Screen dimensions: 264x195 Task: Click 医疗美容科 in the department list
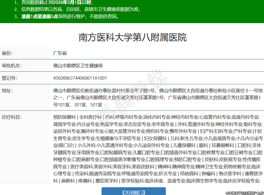pyautogui.click(x=82, y=166)
